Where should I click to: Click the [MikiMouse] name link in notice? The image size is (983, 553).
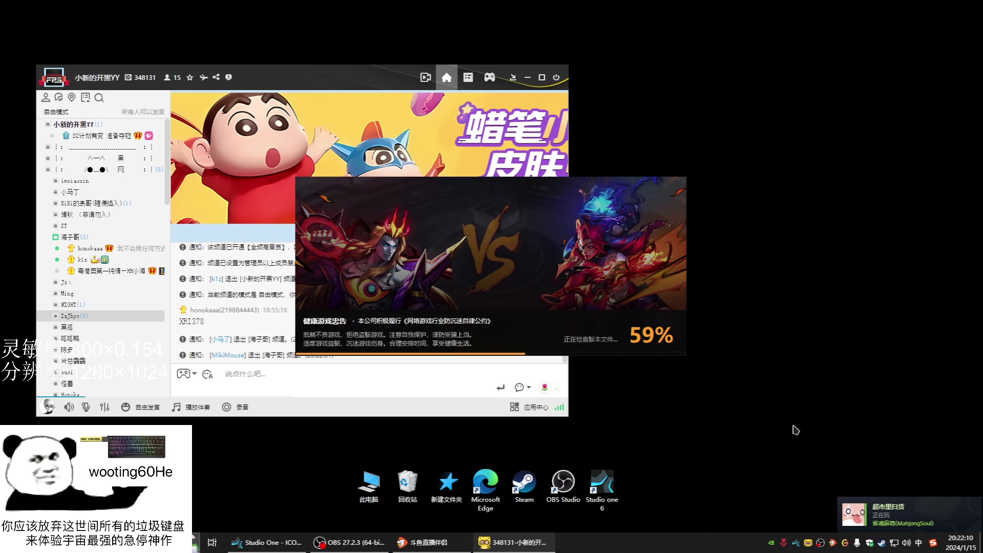point(228,355)
